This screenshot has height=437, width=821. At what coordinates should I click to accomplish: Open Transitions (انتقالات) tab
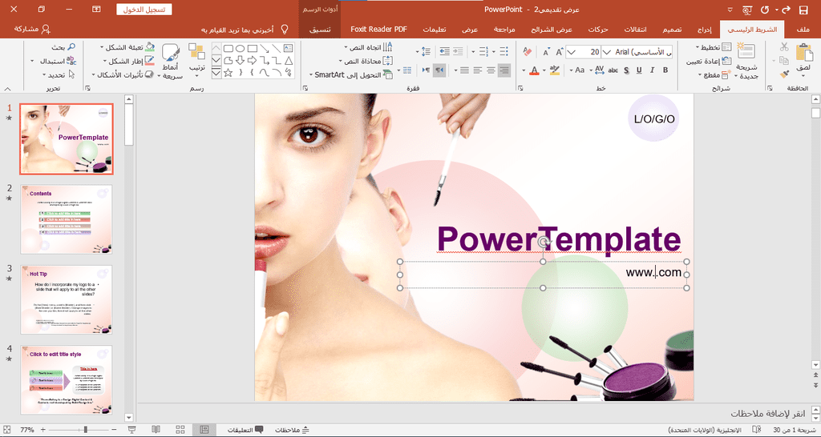[x=637, y=30]
